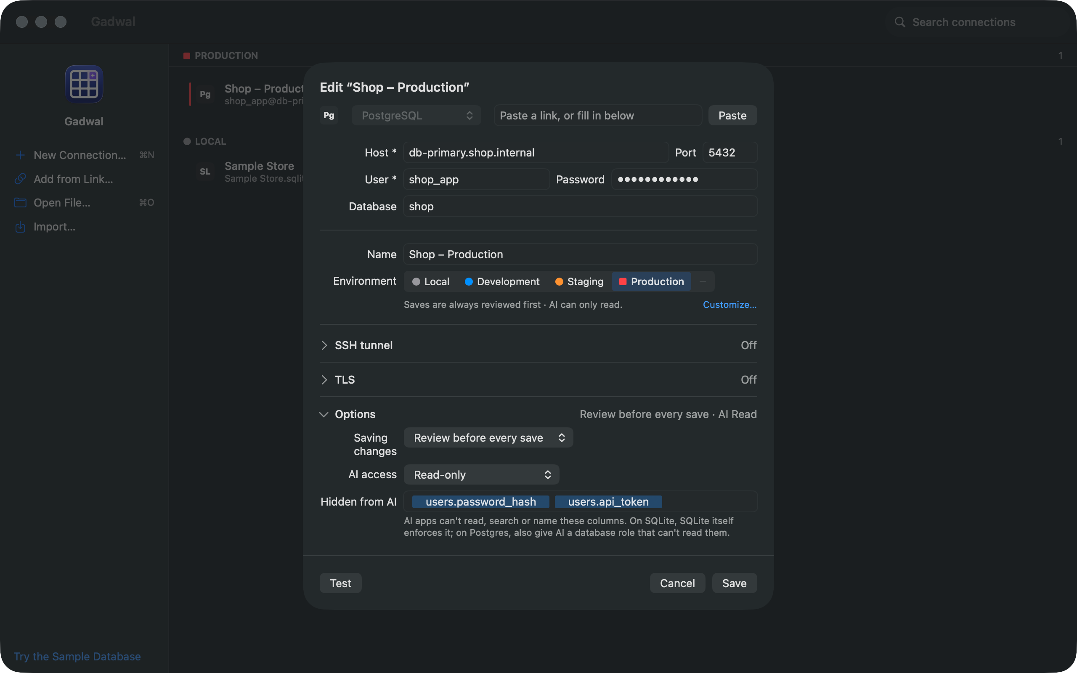Screen dimensions: 1077x673
Task: Click the Database field with shop
Action: (580, 206)
